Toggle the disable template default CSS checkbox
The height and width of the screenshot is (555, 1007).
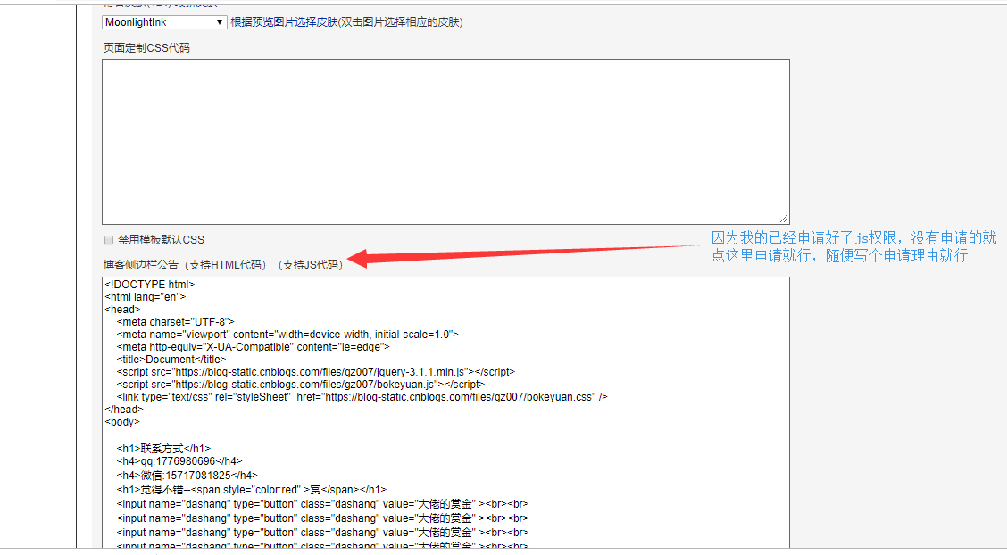[109, 240]
